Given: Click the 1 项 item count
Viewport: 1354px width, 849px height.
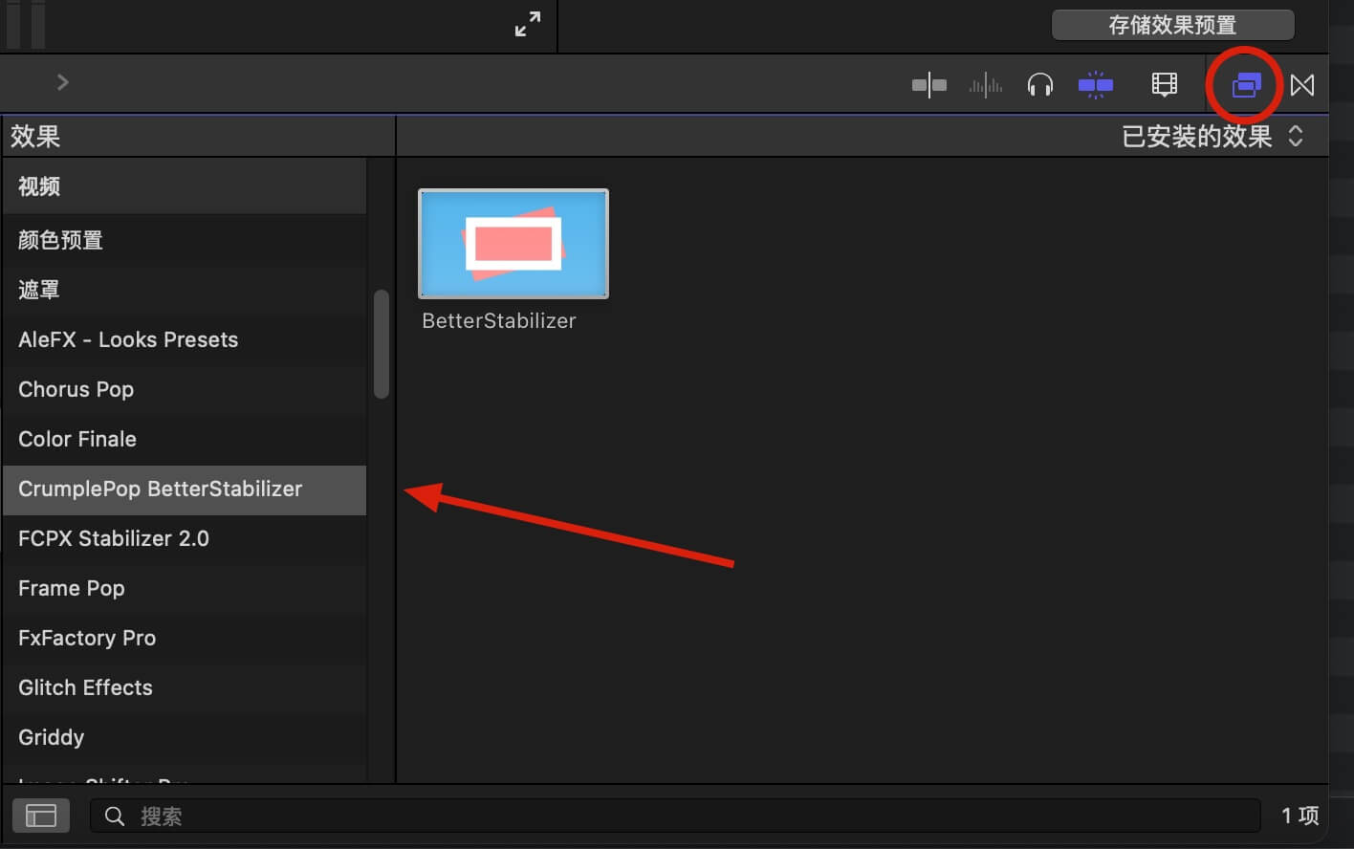Looking at the screenshot, I should tap(1300, 816).
